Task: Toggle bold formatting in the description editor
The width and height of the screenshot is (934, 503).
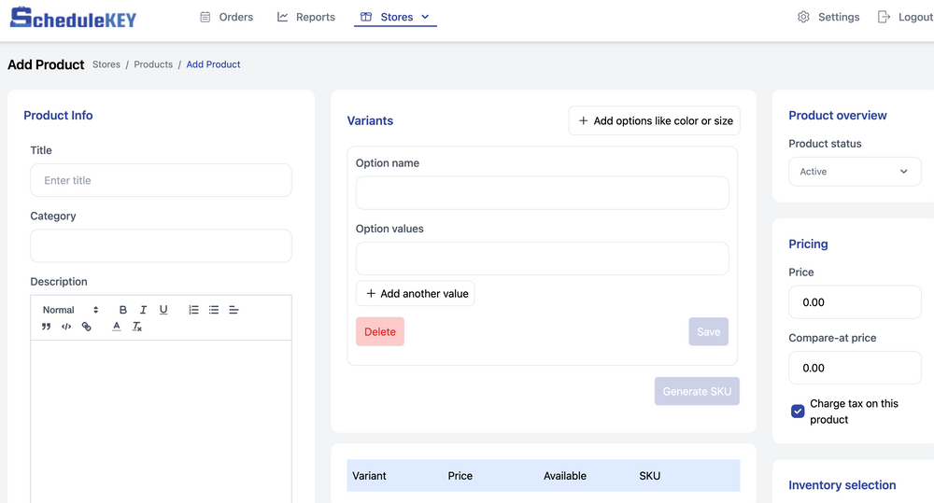Action: point(122,310)
